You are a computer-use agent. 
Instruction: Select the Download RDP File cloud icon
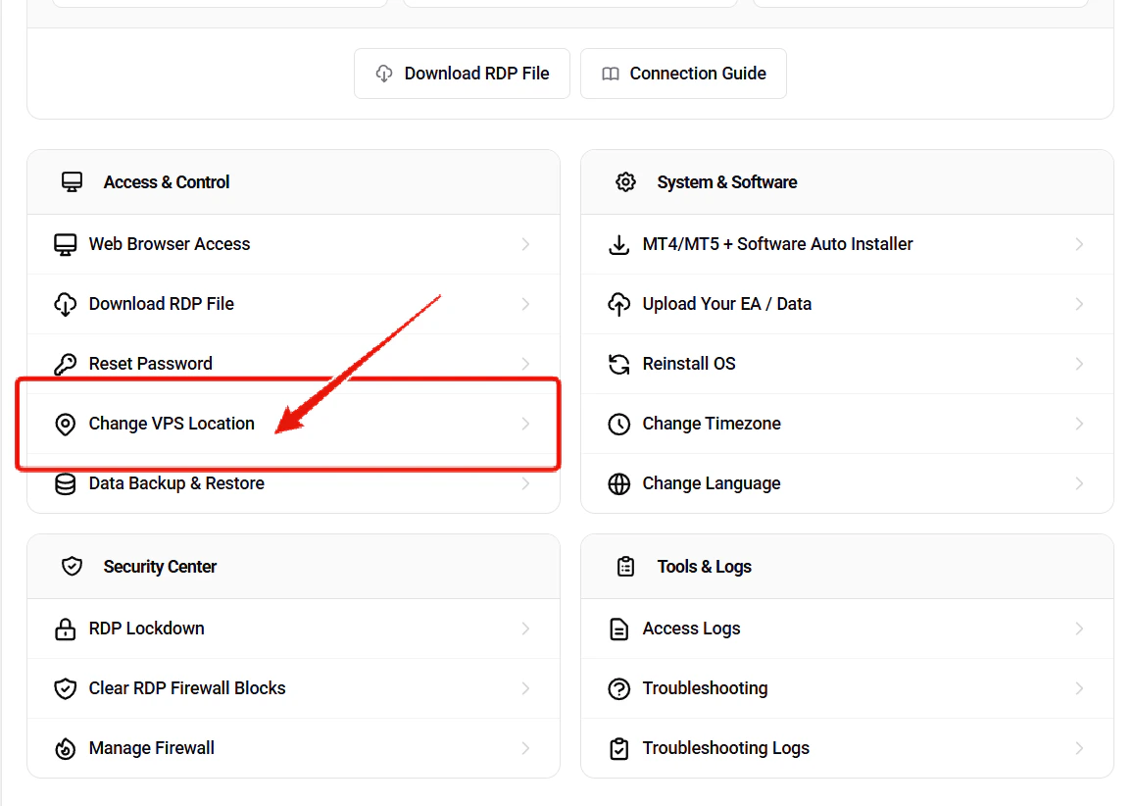(65, 304)
